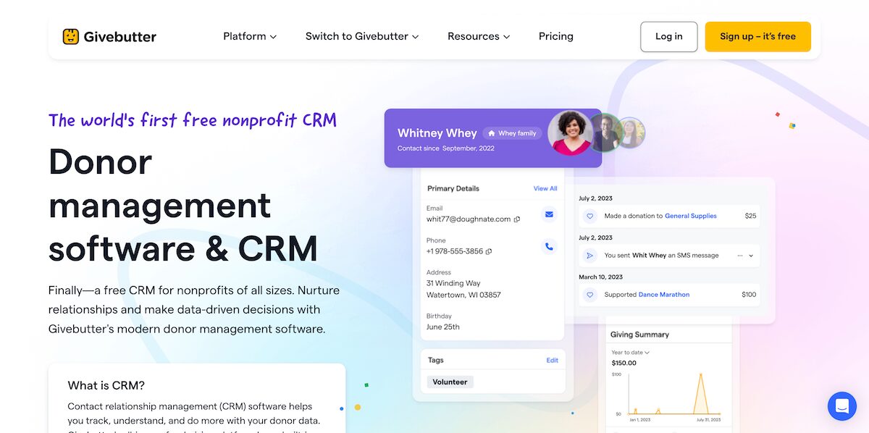Click the View All link in Primary Details
869x433 pixels.
(545, 188)
